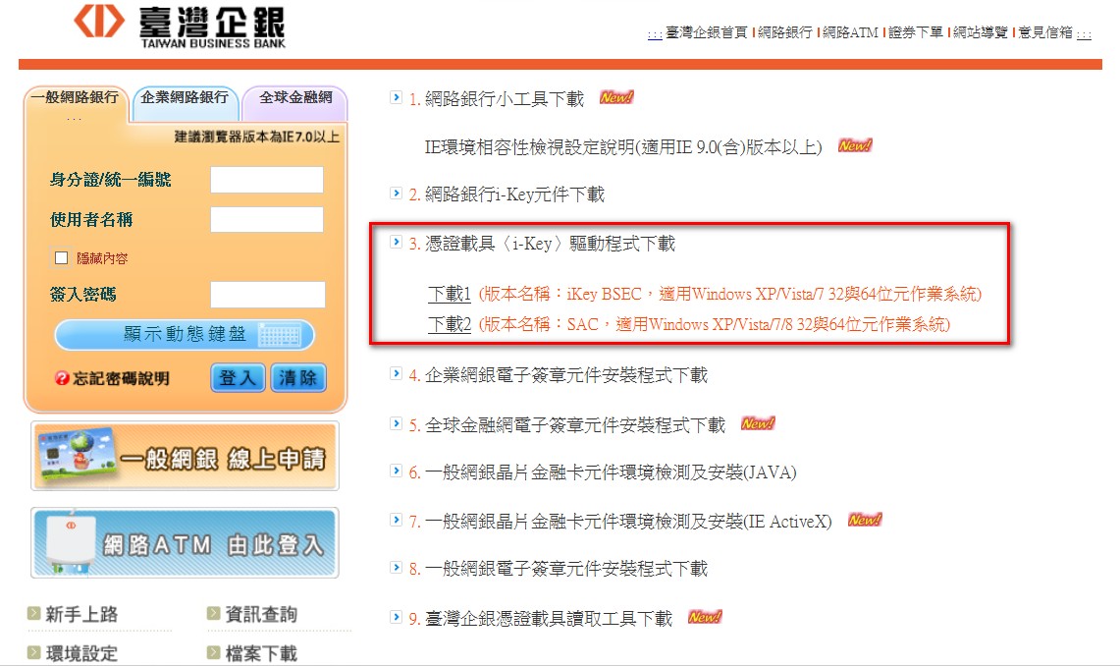Click the 身分證/統一編號 input field
This screenshot has width=1120, height=666.
tap(266, 180)
